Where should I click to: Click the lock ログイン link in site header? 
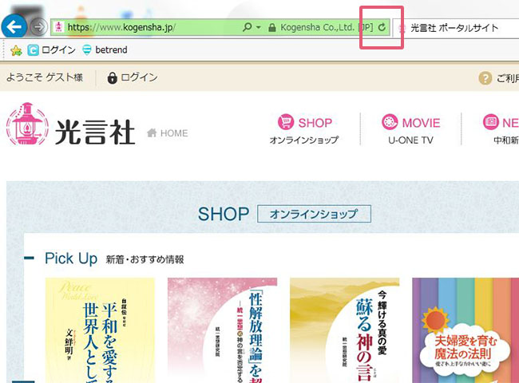[x=133, y=77]
